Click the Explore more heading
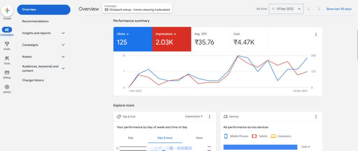 [x=124, y=105]
